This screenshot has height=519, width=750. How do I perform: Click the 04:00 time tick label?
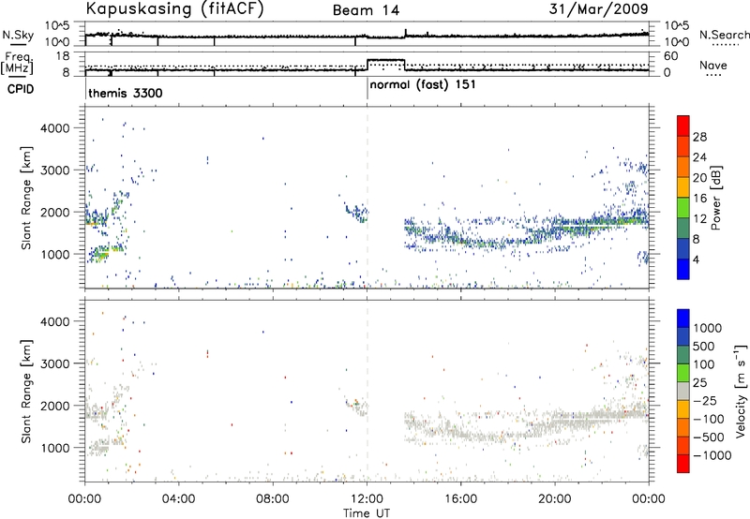pos(178,499)
